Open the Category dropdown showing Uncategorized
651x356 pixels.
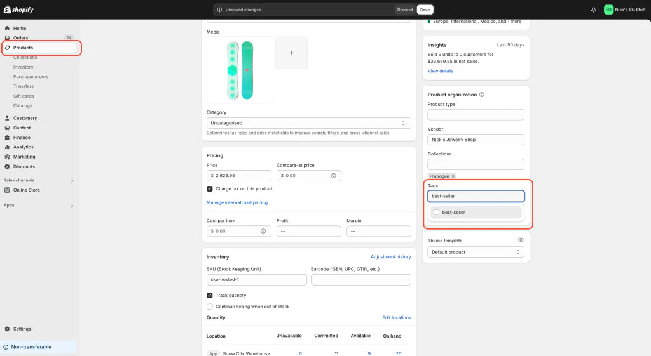[308, 123]
